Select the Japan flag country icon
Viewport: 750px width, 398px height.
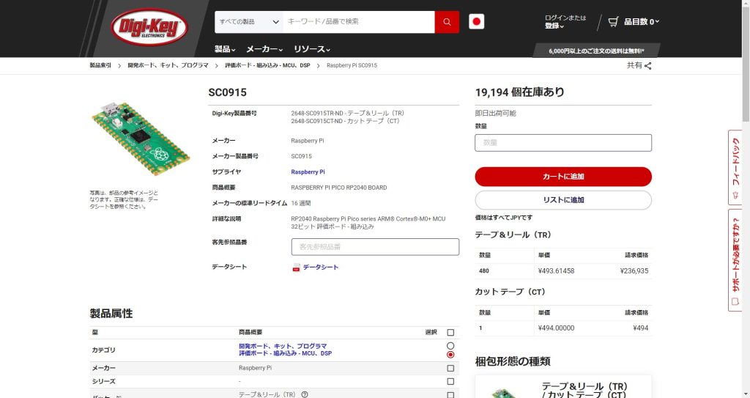tap(476, 21)
